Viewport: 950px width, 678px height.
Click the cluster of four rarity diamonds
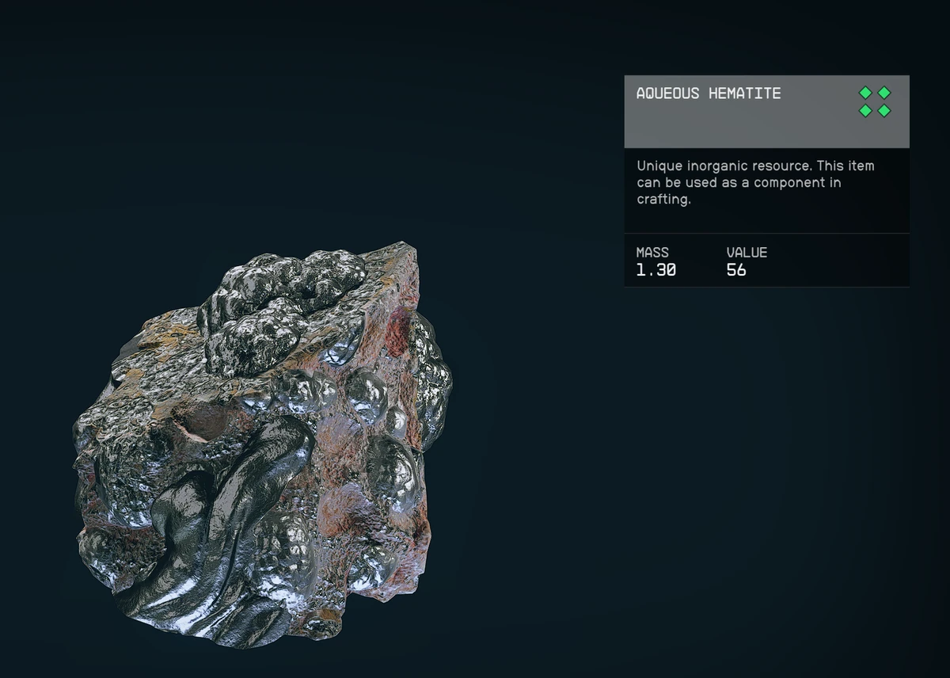point(875,101)
